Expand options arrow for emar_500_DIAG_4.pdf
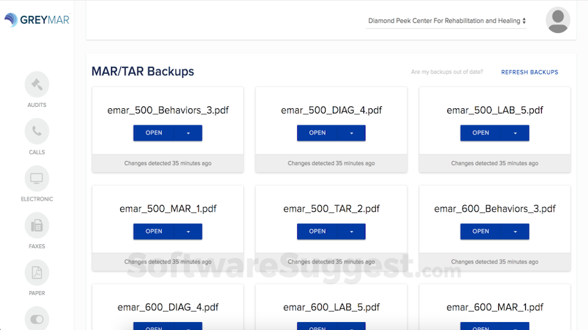 click(351, 133)
